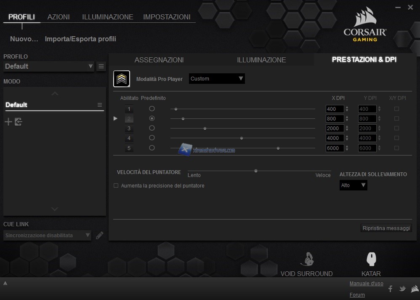Open the profile options hamburger menu
Viewport: 420px width, 300px height.
pos(101,66)
